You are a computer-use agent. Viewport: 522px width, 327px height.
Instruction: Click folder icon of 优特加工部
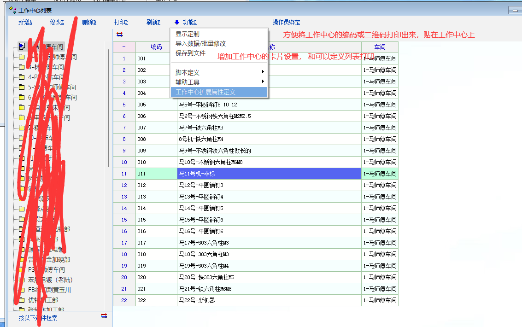pos(22,300)
